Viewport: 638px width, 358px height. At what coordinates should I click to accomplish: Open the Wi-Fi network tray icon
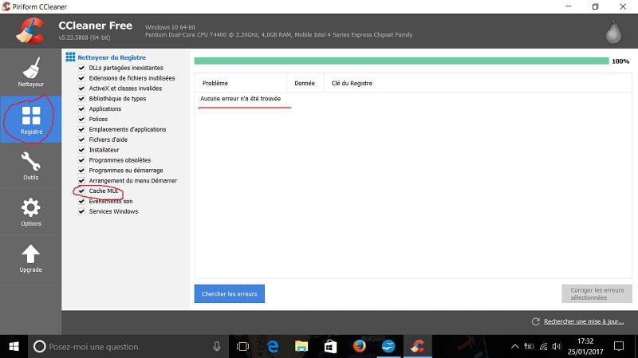point(543,347)
